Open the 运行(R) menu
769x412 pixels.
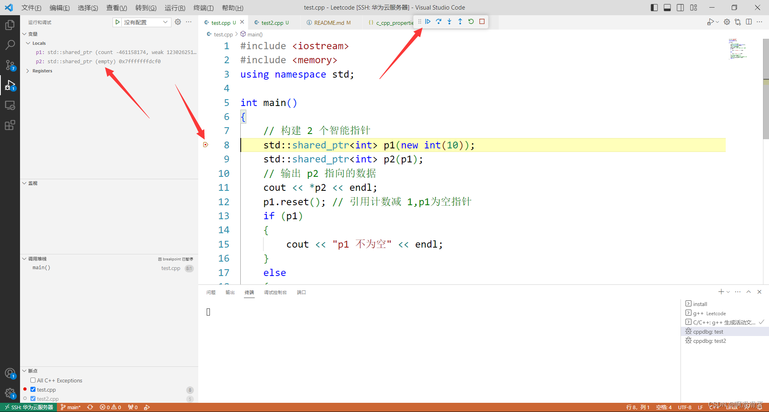coord(175,8)
